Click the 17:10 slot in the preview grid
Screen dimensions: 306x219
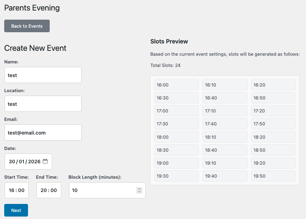click(x=224, y=111)
